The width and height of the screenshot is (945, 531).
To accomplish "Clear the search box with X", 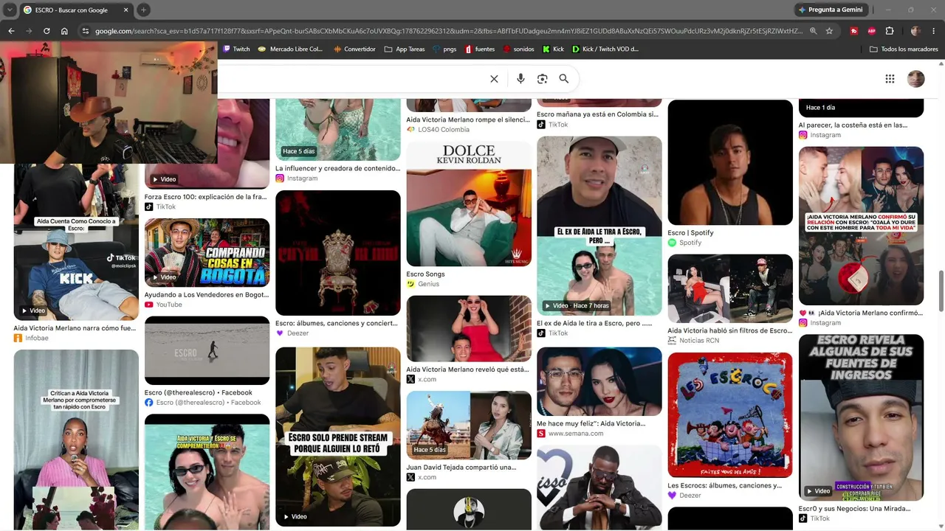I will [494, 79].
